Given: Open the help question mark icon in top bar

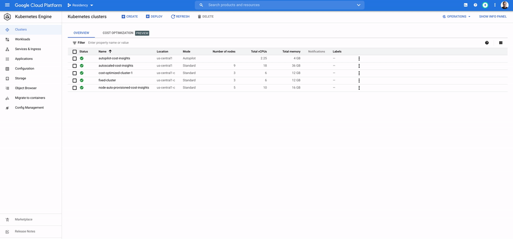Looking at the screenshot, I should pos(475,5).
